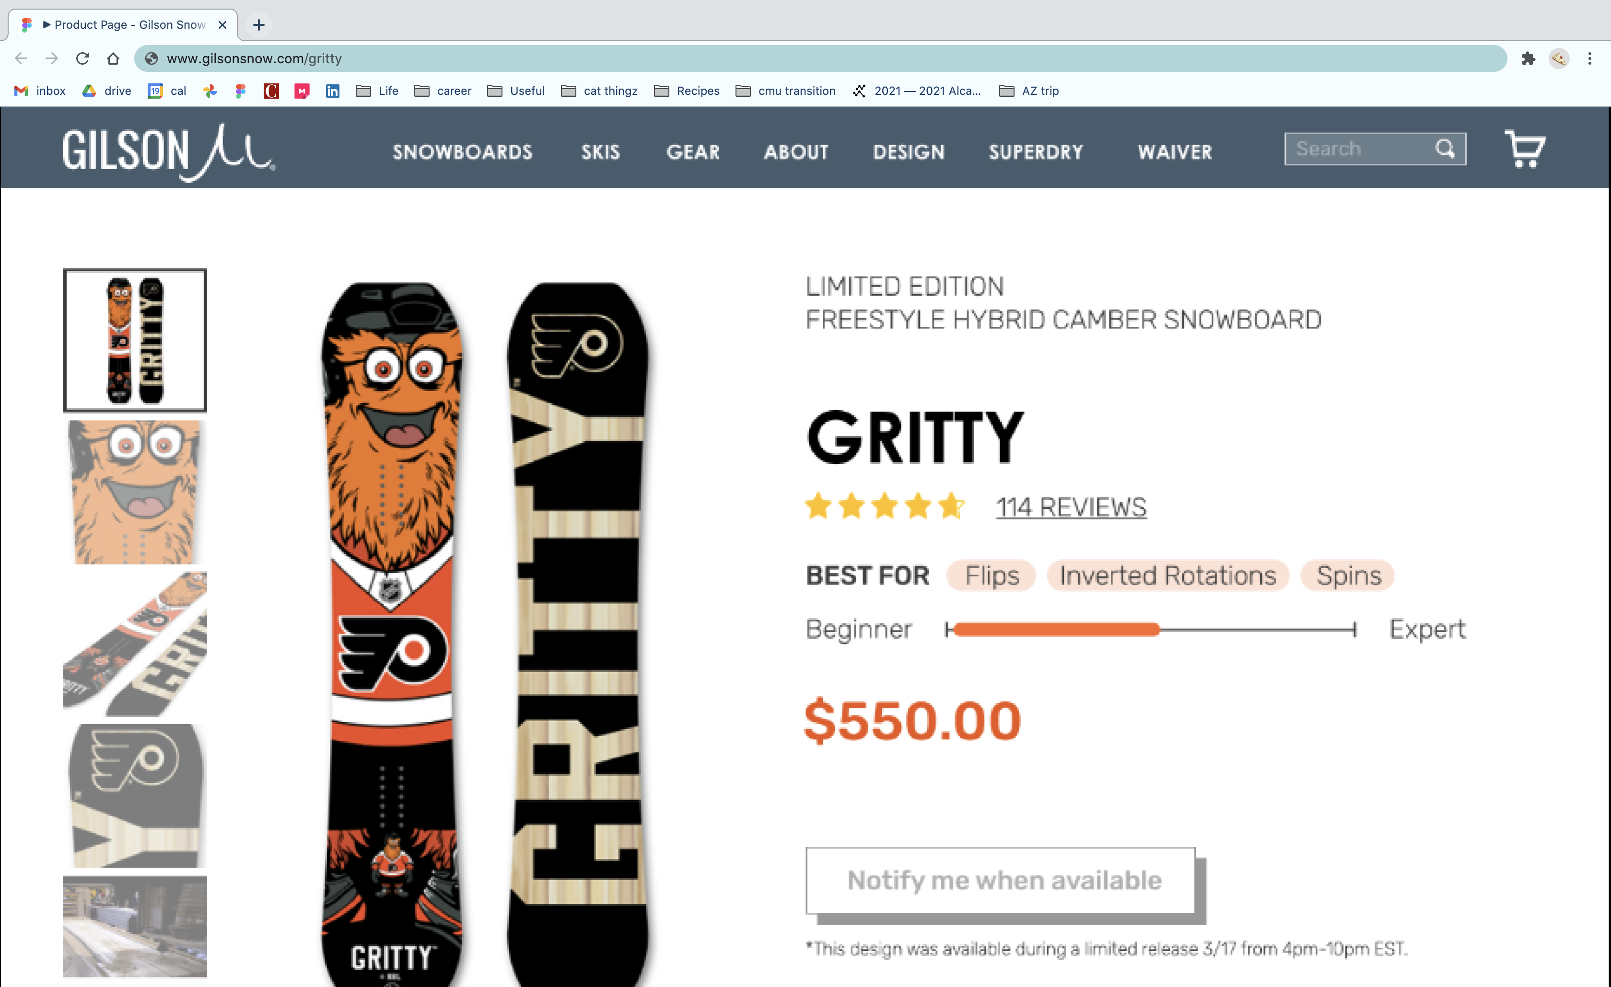
Task: Click Notify me when available button
Action: pyautogui.click(x=1000, y=880)
